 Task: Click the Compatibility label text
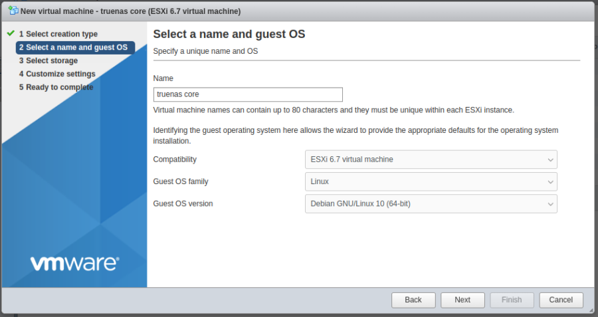tap(175, 159)
